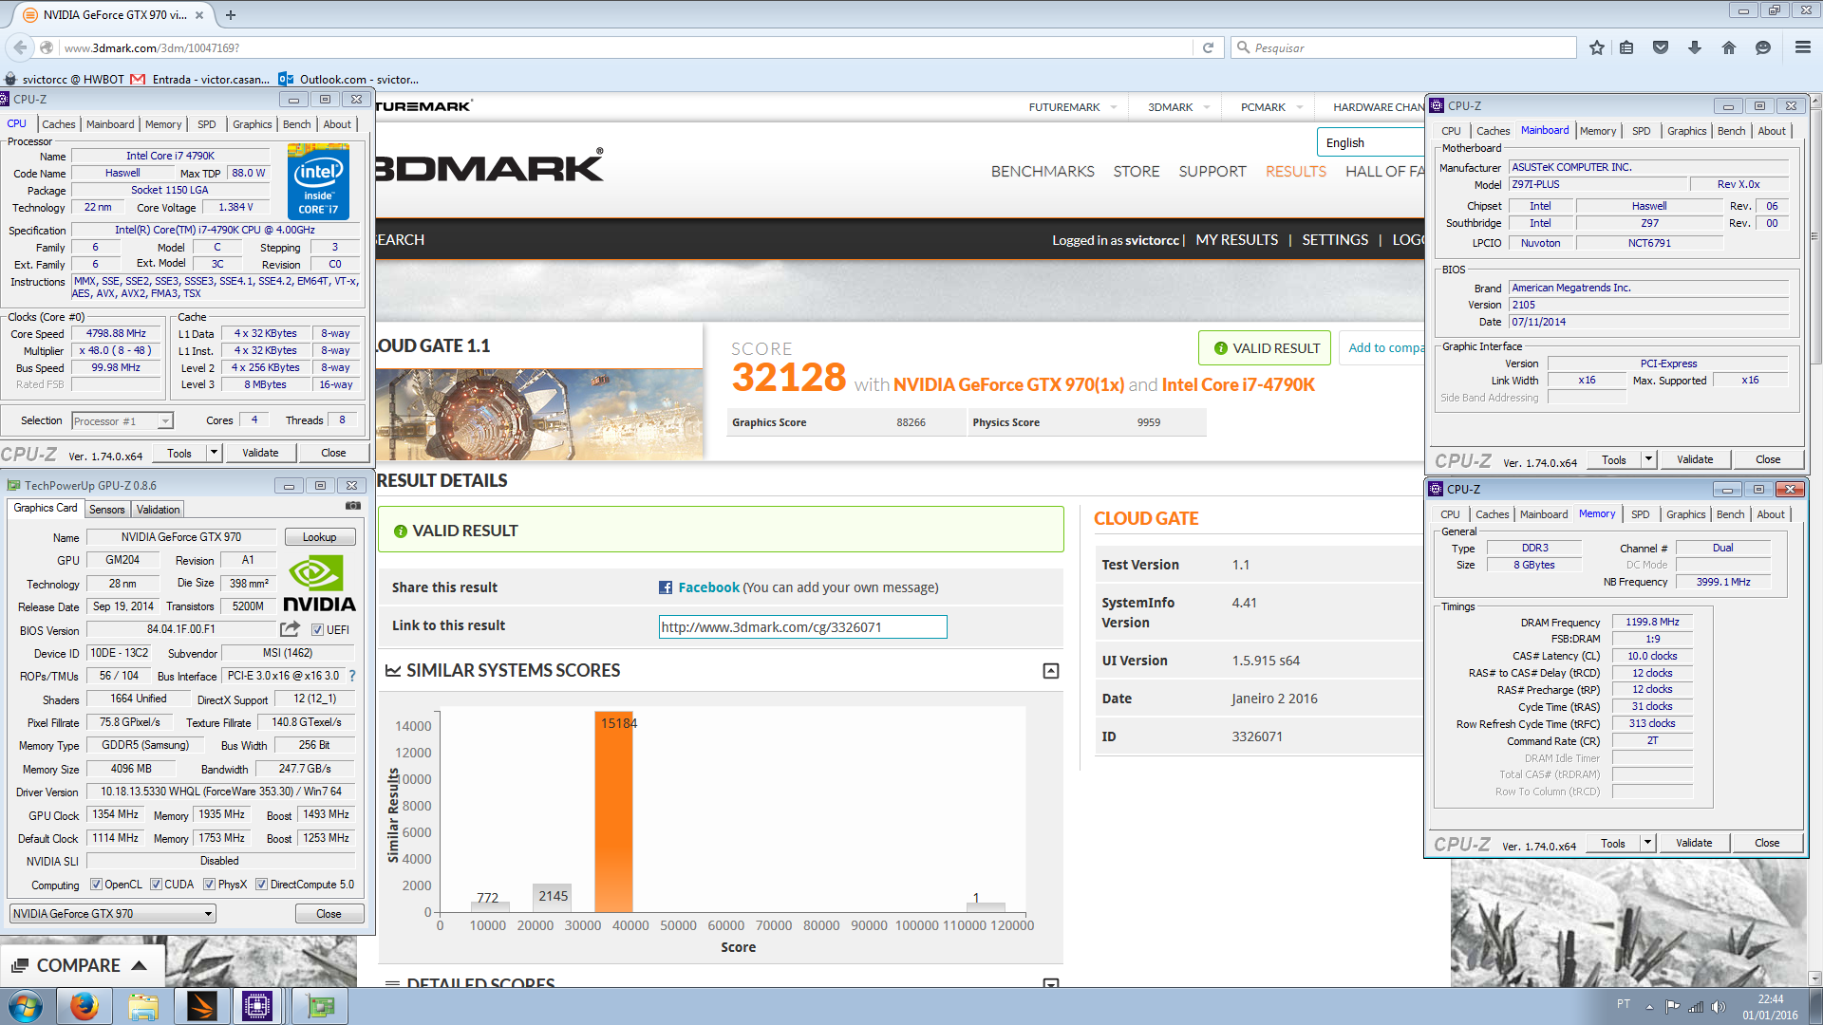
Task: Switch to Caches tab in left CPU-Z
Action: (58, 124)
